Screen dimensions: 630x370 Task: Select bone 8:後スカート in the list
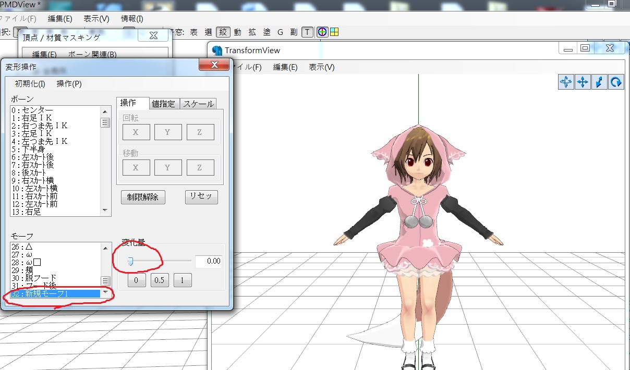[x=55, y=172]
